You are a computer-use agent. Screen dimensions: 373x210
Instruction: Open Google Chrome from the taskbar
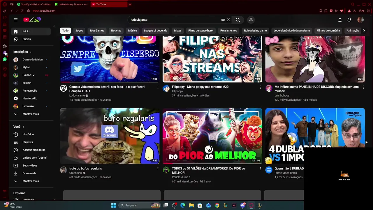pyautogui.click(x=217, y=205)
